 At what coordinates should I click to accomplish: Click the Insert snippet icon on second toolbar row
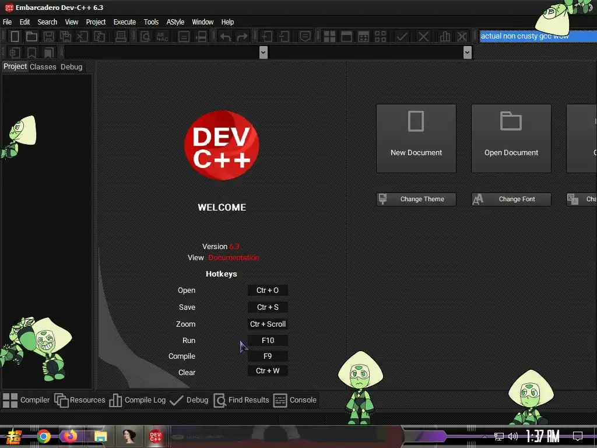click(x=15, y=52)
